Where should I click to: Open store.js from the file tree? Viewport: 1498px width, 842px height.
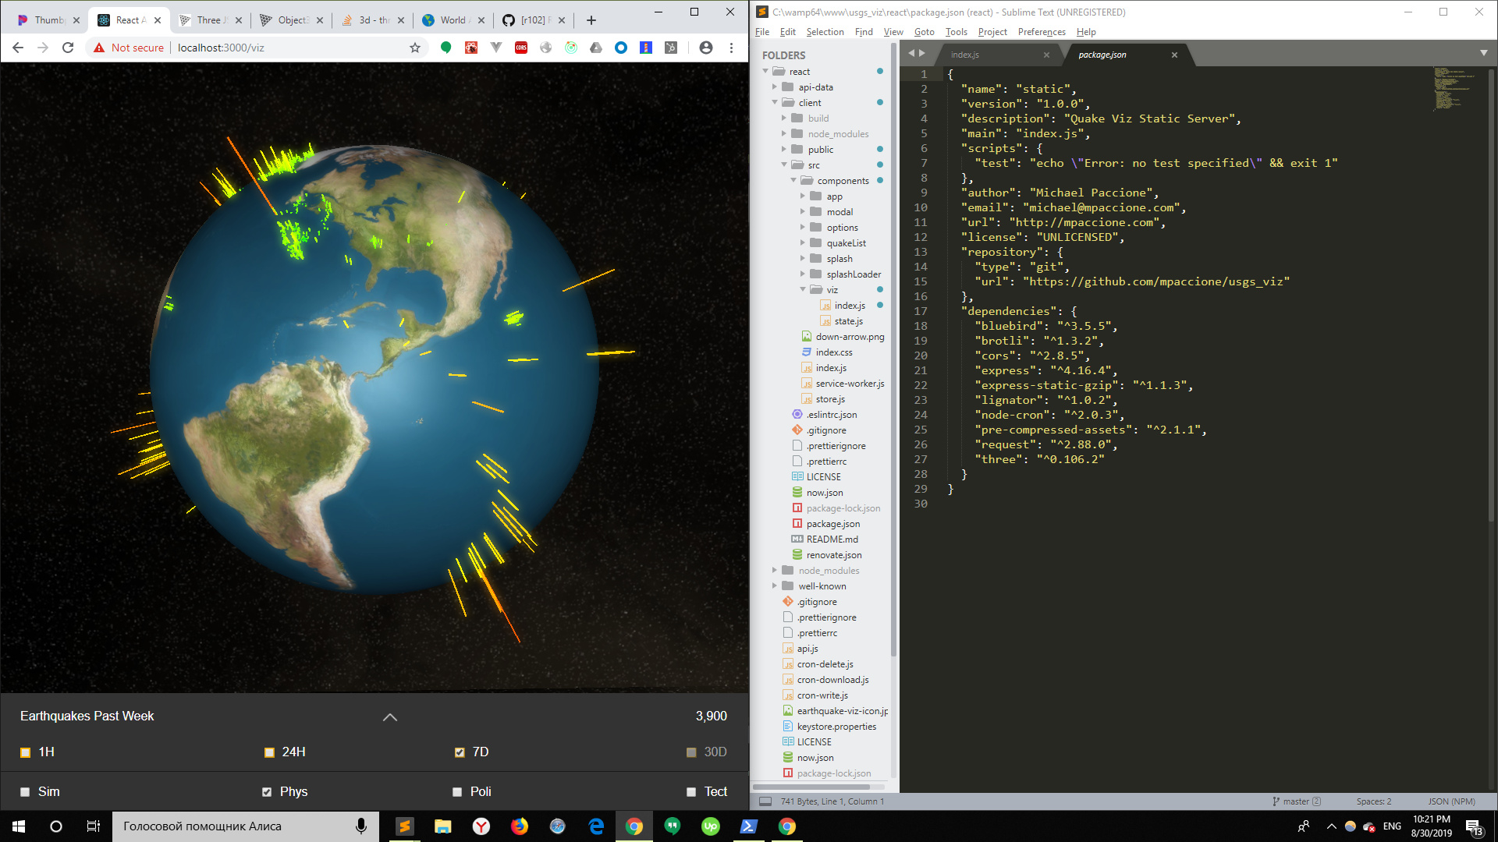pos(830,399)
